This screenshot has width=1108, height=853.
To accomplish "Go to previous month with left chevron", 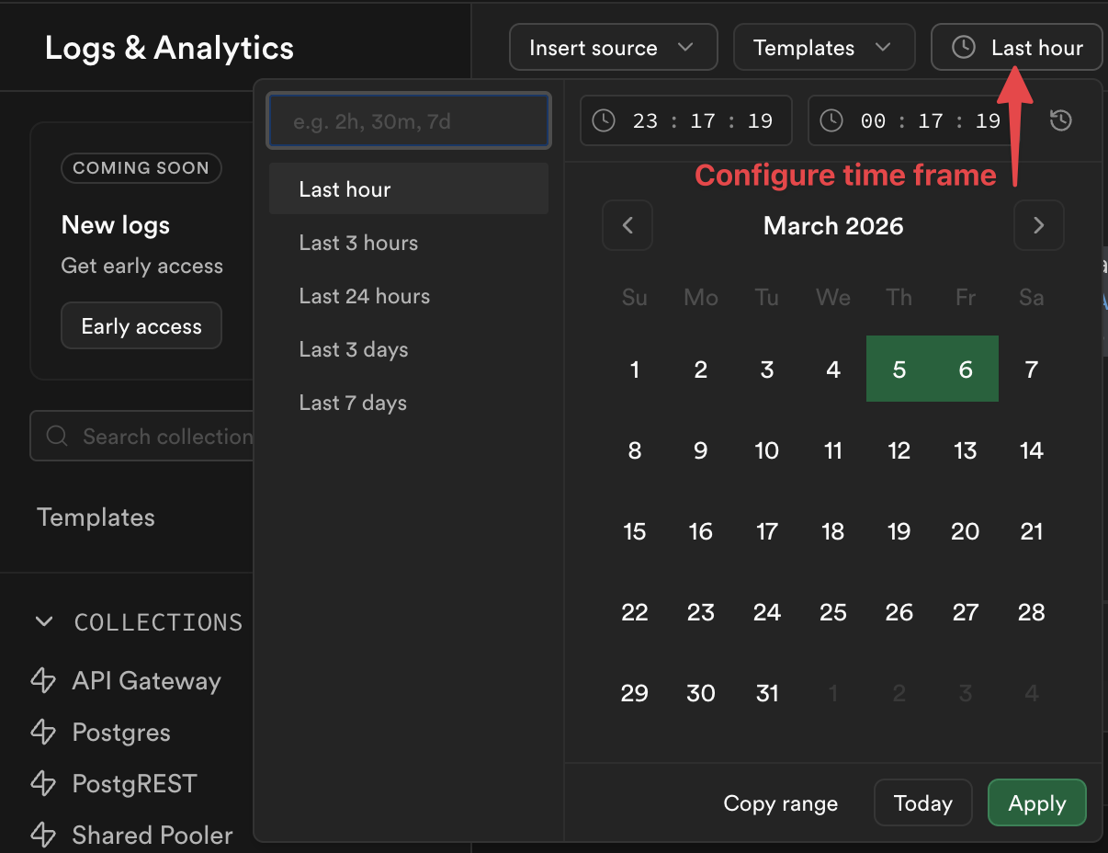I will [627, 225].
